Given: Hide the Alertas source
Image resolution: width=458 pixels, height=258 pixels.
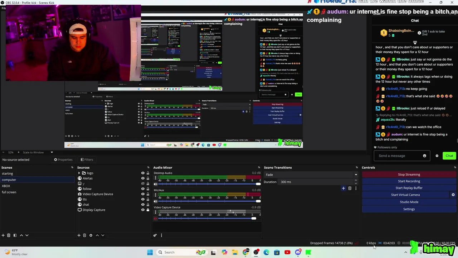Looking at the screenshot, I should 143,178.
